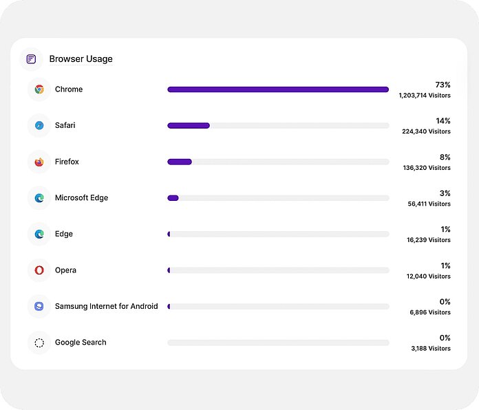This screenshot has width=479, height=410.
Task: Click the Samsung Internet icon
Action: 39,306
